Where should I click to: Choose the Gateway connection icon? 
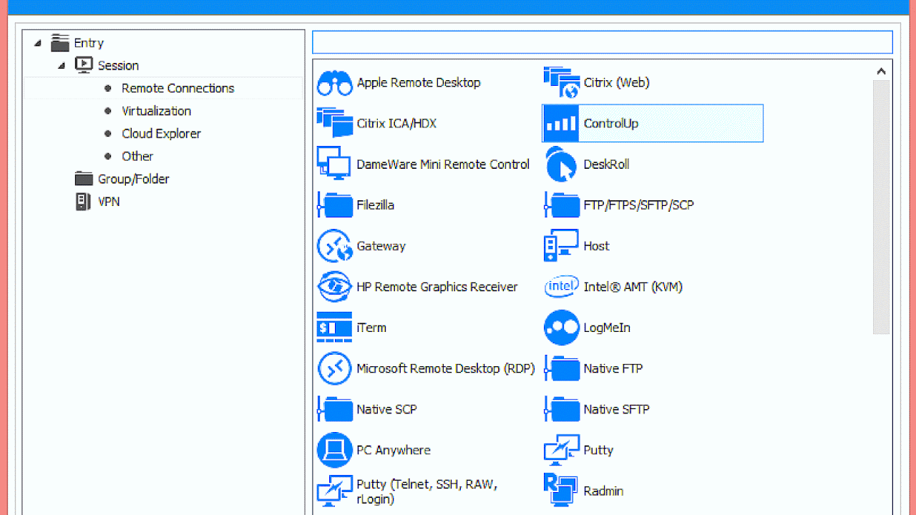(381, 245)
